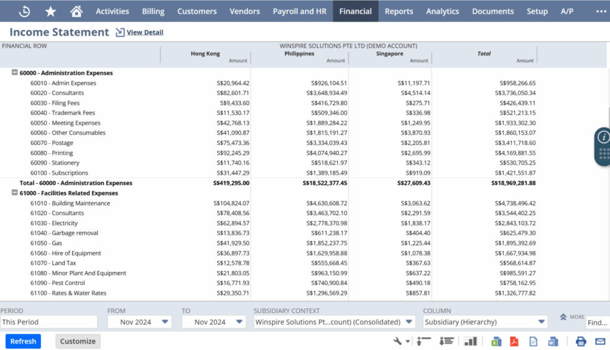Open the Reports menu
The image size is (610, 350).
(x=399, y=11)
